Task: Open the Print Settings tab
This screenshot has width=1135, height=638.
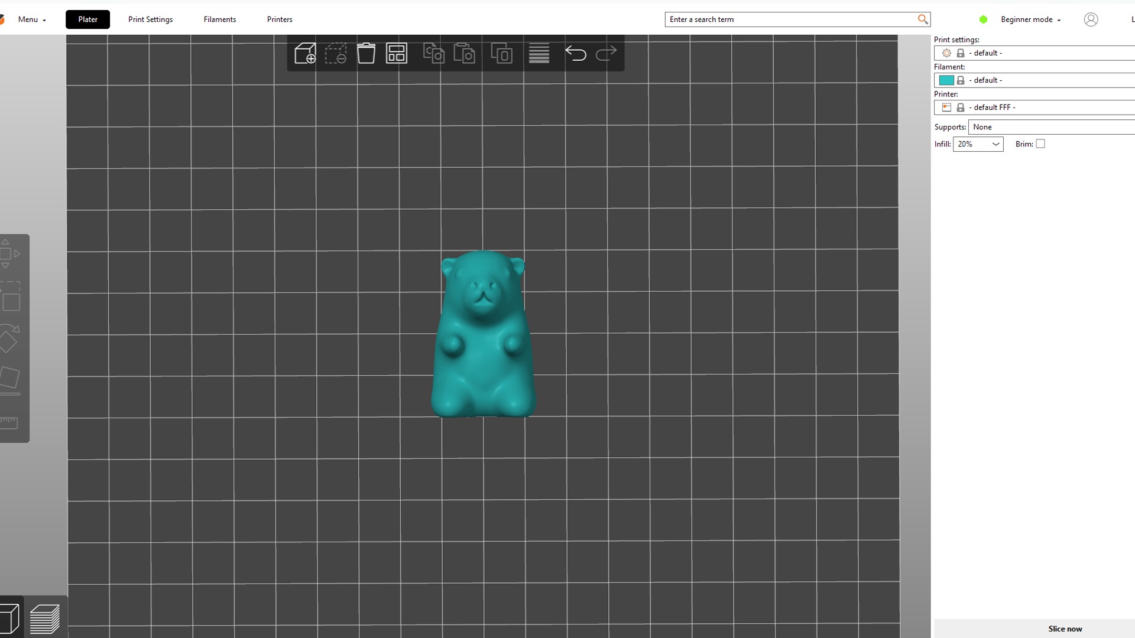Action: point(150,19)
